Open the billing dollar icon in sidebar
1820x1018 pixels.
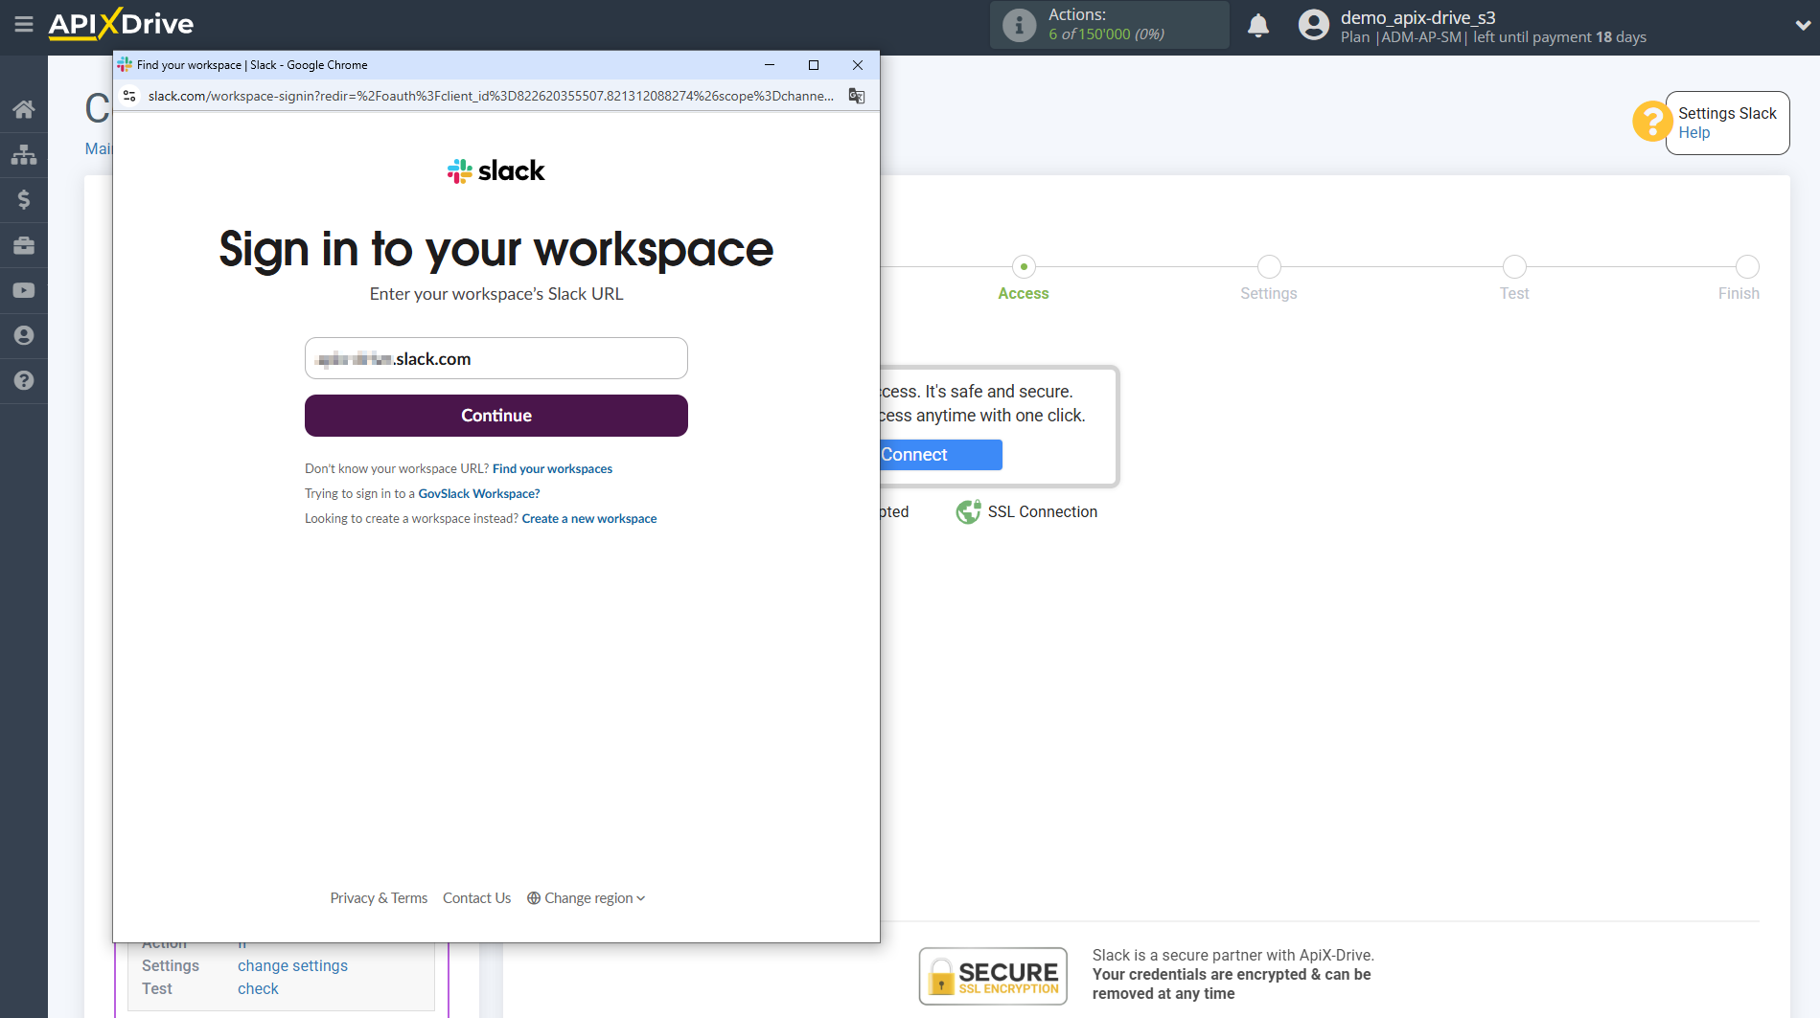pos(24,199)
